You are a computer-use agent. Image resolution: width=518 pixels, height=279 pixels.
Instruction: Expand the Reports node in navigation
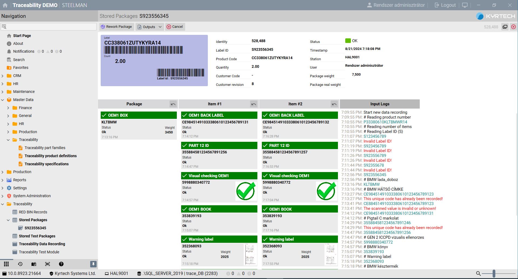(3, 180)
